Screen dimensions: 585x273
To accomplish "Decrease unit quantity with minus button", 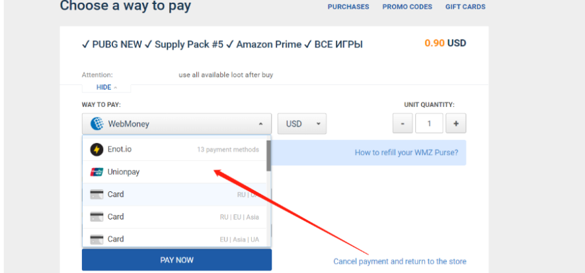I will pyautogui.click(x=402, y=123).
